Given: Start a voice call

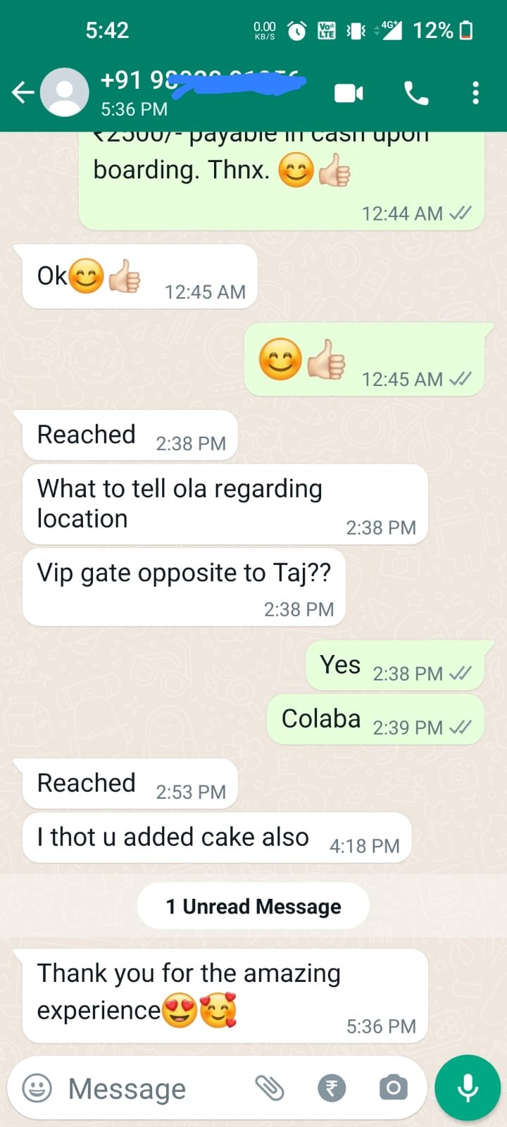Looking at the screenshot, I should pyautogui.click(x=416, y=93).
